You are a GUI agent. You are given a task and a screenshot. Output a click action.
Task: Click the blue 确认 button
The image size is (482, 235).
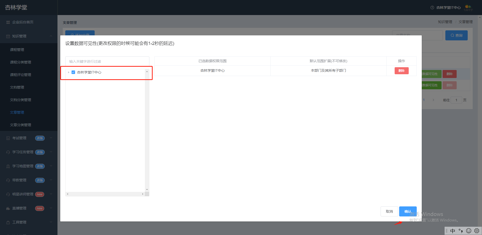pyautogui.click(x=408, y=211)
